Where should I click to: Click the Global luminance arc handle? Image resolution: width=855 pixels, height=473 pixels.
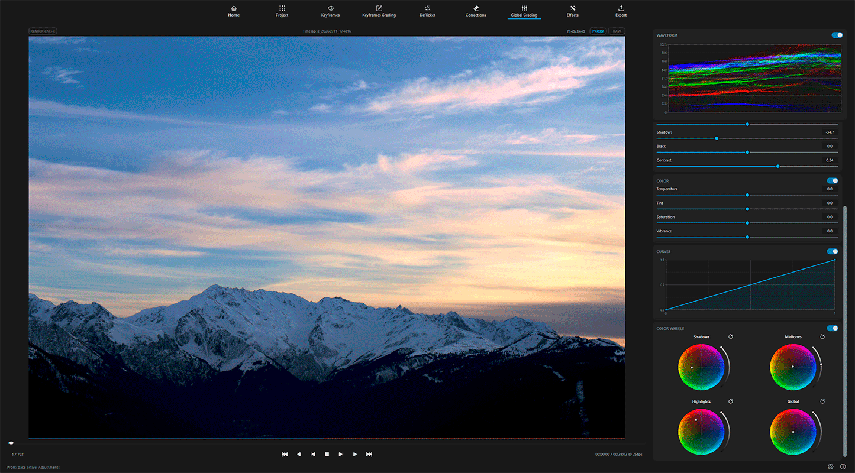(x=812, y=412)
